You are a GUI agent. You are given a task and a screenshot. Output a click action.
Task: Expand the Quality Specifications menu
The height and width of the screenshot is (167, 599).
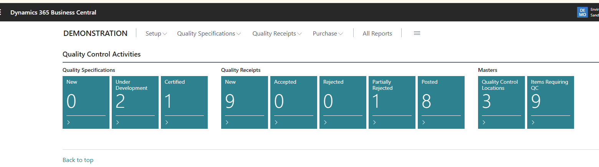click(209, 34)
